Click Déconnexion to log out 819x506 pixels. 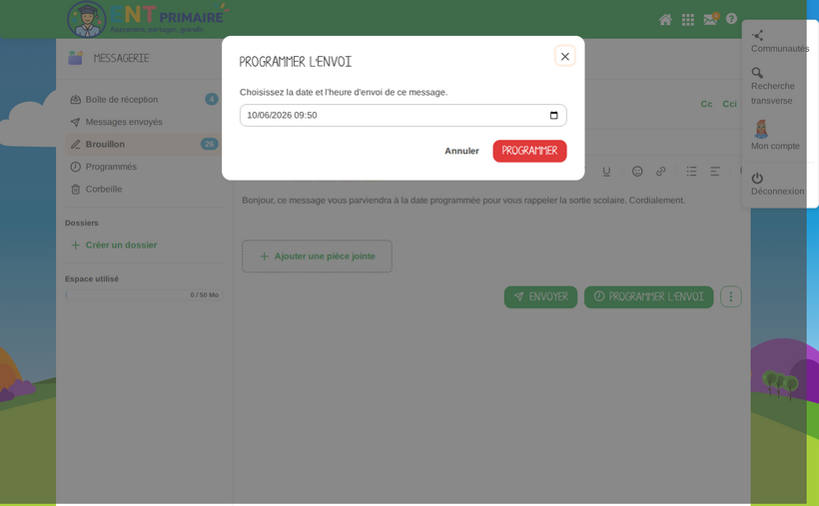[777, 184]
